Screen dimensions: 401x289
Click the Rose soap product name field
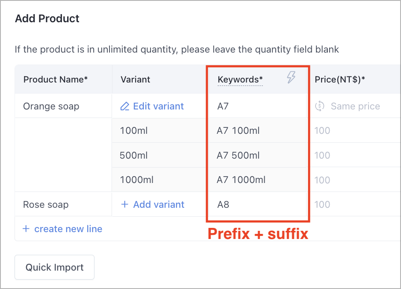point(63,204)
